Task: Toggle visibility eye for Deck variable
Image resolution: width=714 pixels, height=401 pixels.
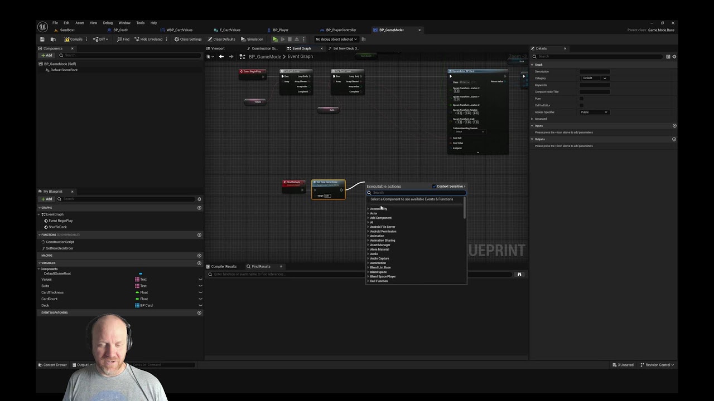Action: coord(200,306)
